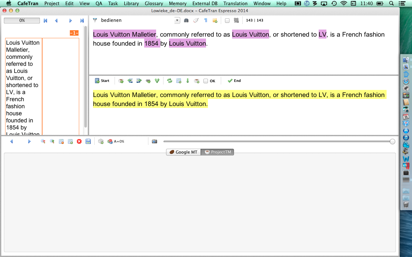This screenshot has height=257, width=412.
Task: Click the green fork join-segments icon
Action: point(157,81)
